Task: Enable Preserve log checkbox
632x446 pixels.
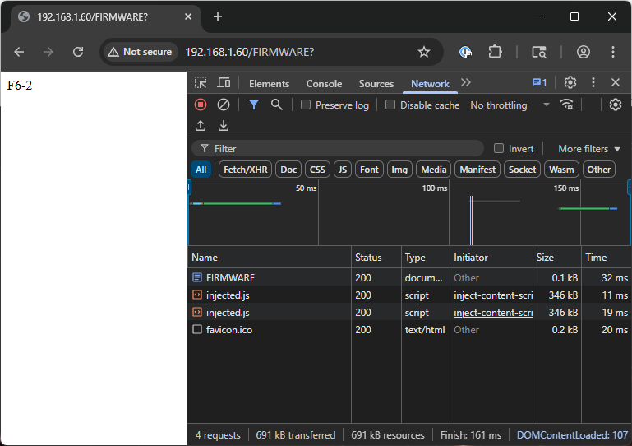Action: pos(306,105)
